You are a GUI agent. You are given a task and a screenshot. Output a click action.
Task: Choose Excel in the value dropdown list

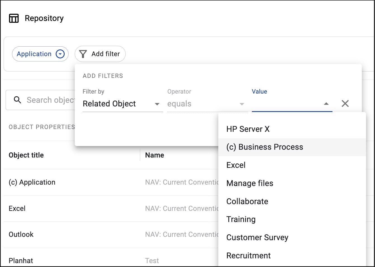point(292,165)
